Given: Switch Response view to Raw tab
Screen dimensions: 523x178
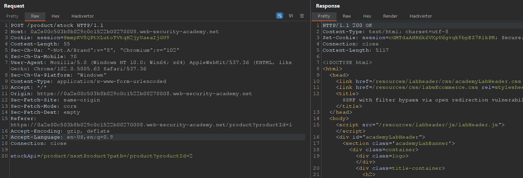Looking at the screenshot, I should point(347,16).
